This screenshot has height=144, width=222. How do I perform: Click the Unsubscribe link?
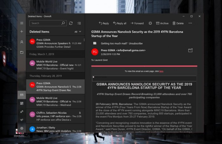pyautogui.click(x=136, y=44)
